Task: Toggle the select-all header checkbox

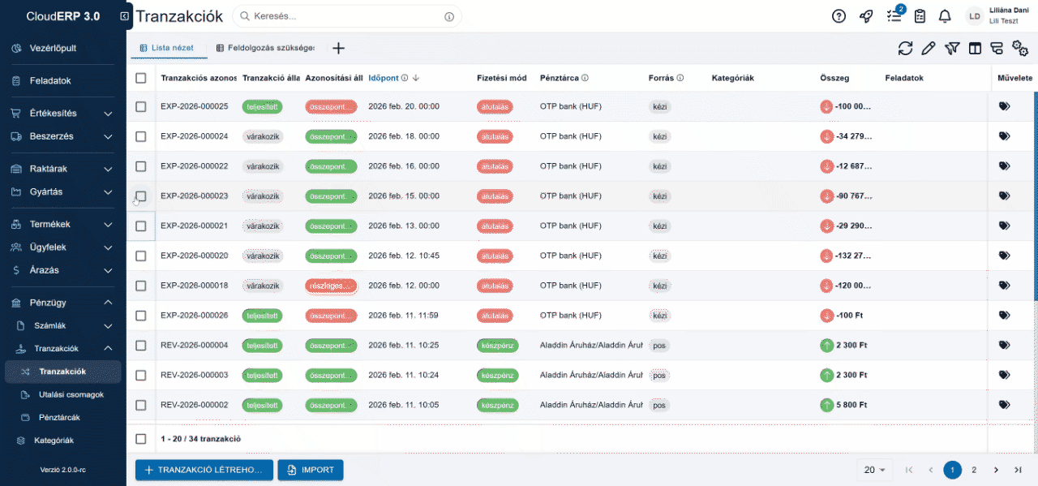Action: pos(141,78)
